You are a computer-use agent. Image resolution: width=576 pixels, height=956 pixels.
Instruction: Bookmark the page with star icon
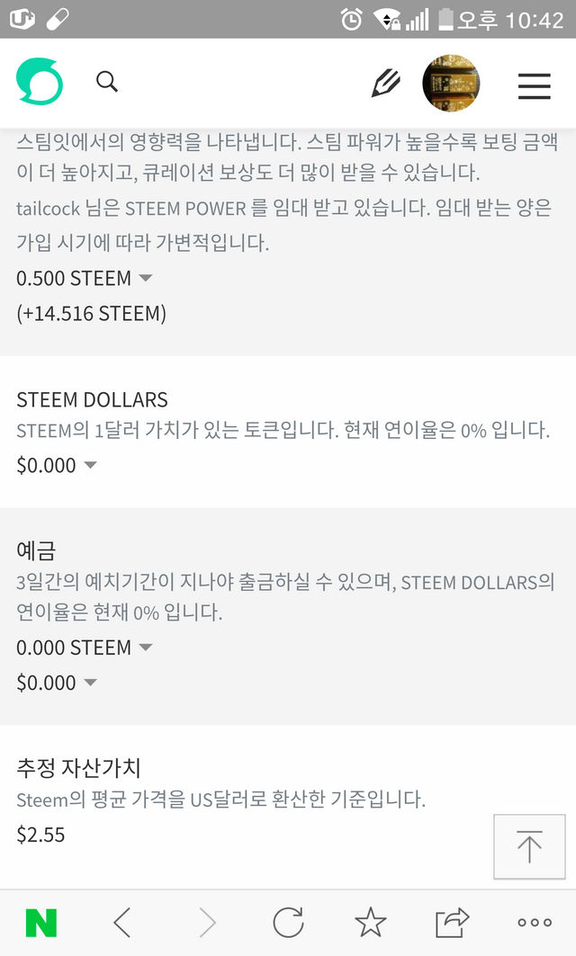pyautogui.click(x=371, y=922)
